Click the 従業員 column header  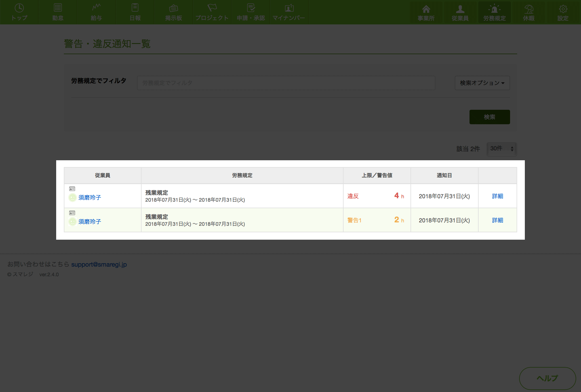click(103, 175)
